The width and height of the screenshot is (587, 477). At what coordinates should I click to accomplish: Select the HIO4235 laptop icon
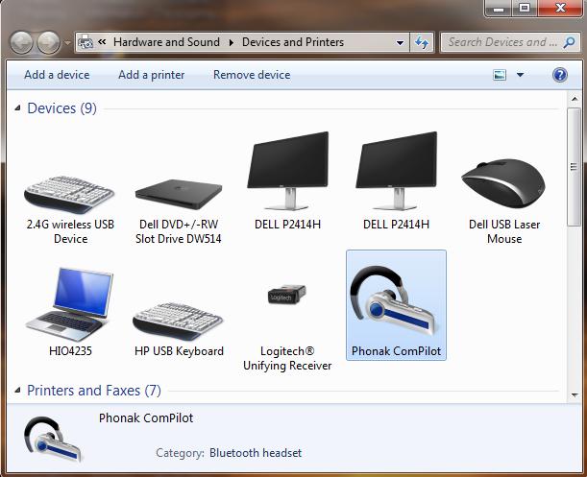pyautogui.click(x=69, y=304)
